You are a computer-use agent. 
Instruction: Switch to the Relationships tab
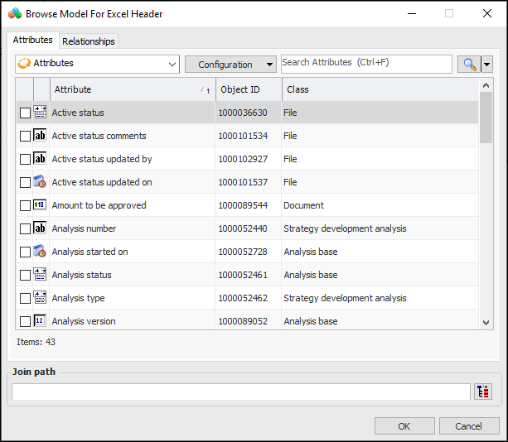(x=89, y=41)
